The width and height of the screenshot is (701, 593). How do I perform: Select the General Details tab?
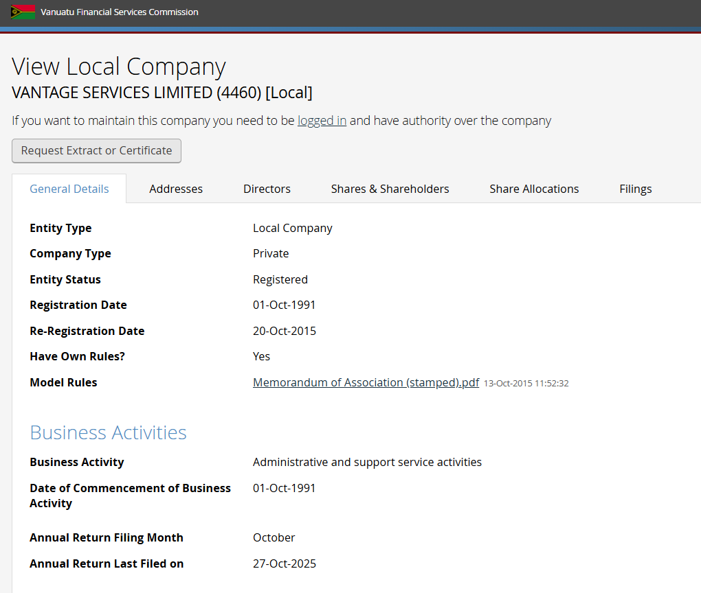tap(69, 189)
